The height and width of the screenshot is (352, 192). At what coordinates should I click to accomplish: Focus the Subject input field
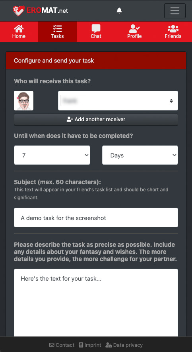click(x=96, y=218)
